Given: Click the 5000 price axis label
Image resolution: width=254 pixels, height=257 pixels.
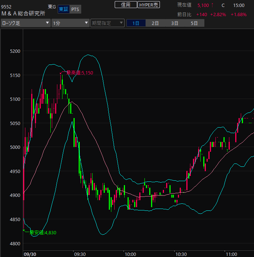Looking at the screenshot, I should pos(15,147).
